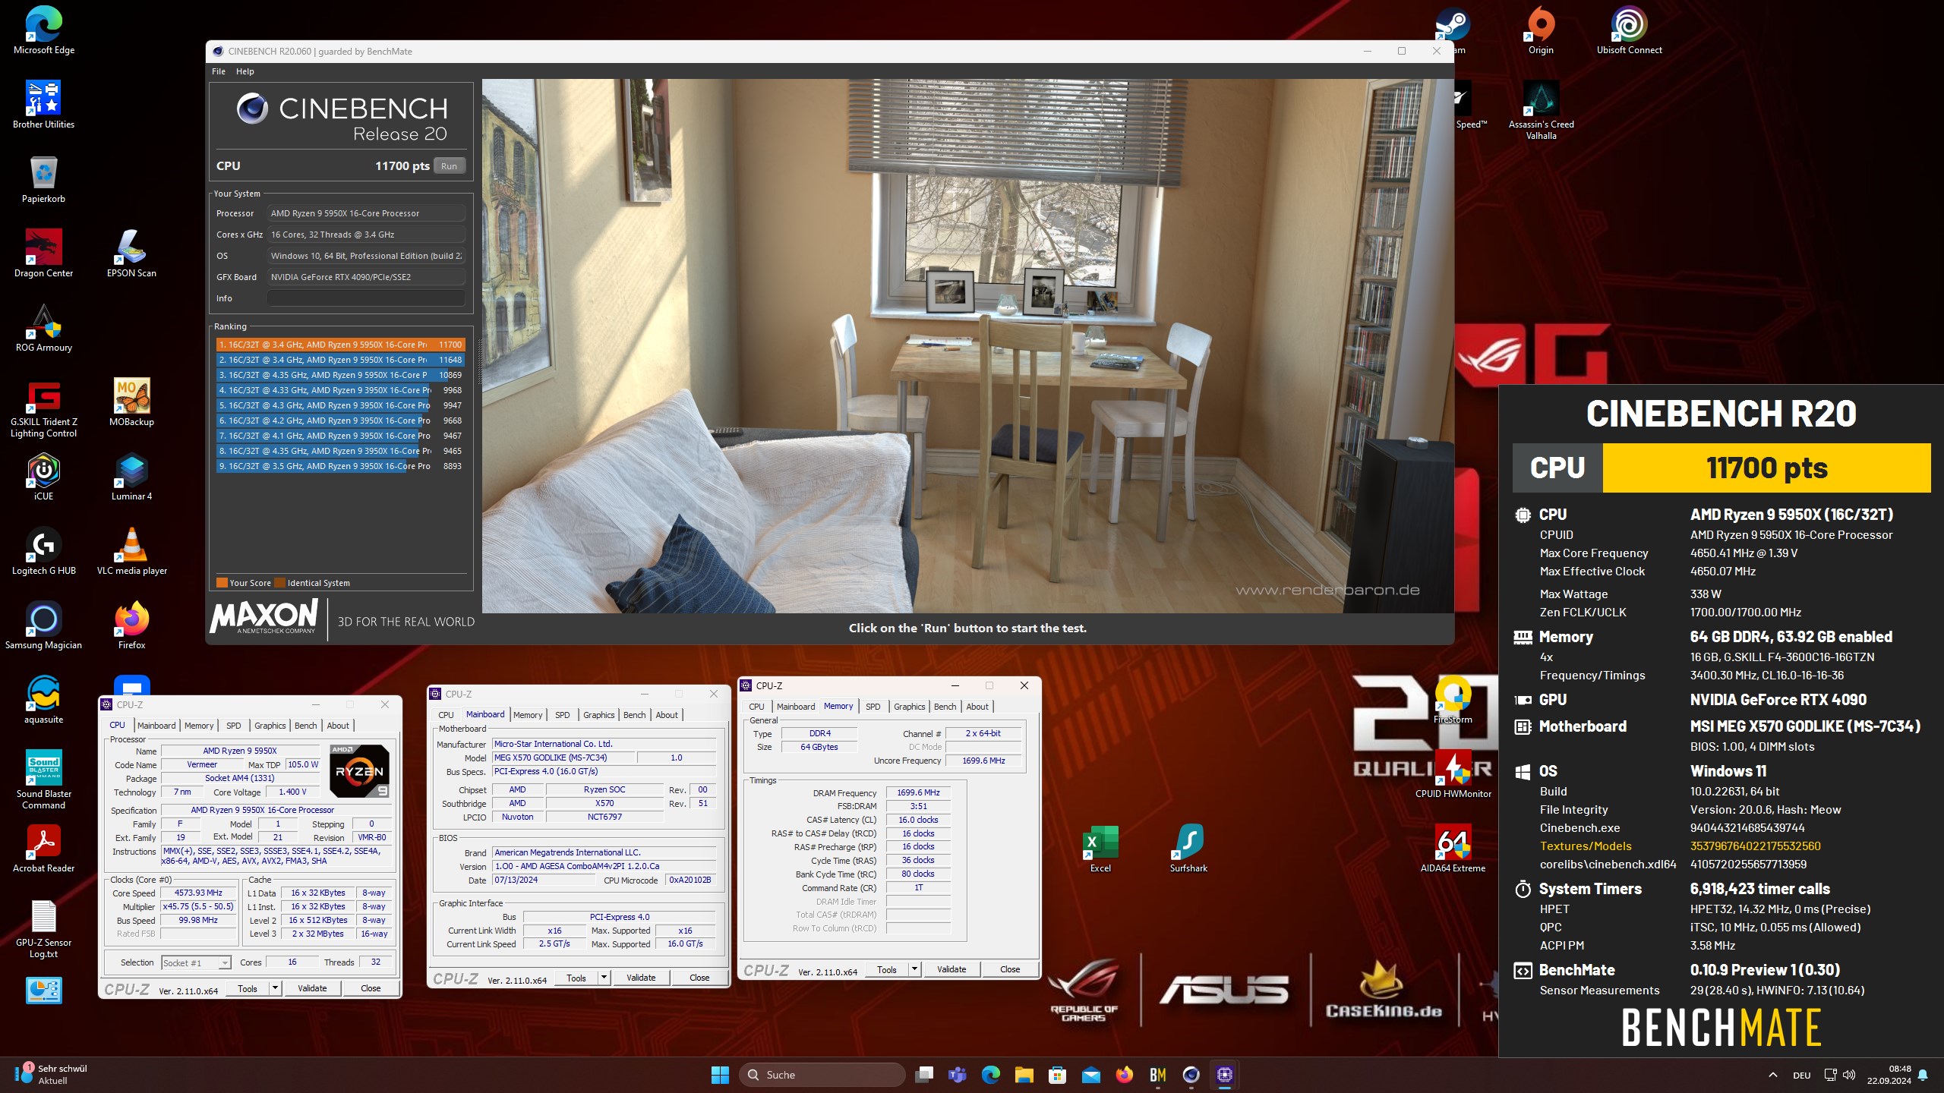Open weather widget Sehr schwül
This screenshot has height=1093, width=1944.
(x=52, y=1075)
